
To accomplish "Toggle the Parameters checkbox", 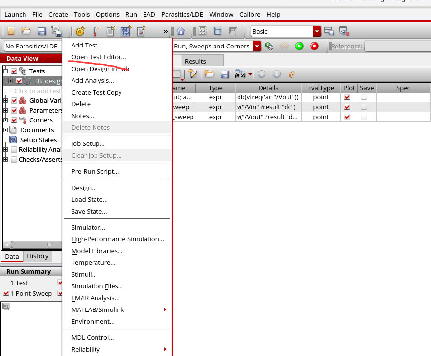I will click(14, 110).
